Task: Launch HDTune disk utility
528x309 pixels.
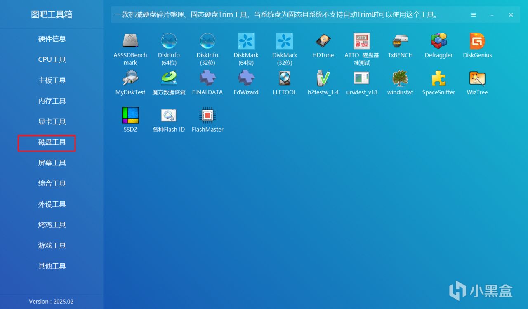Action: pyautogui.click(x=323, y=46)
